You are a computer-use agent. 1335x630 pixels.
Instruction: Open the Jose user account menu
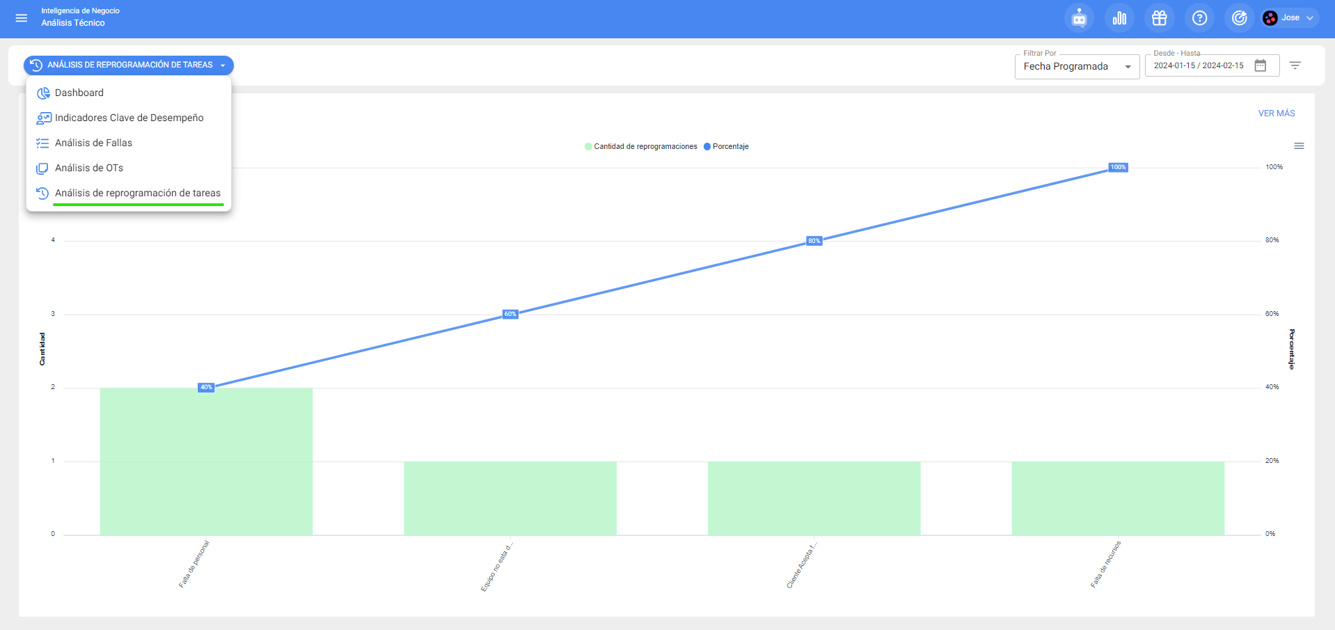point(1290,18)
